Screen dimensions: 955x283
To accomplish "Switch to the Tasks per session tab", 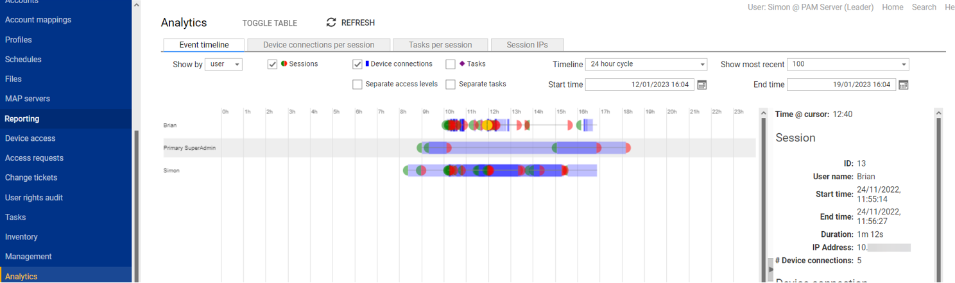I will [440, 45].
